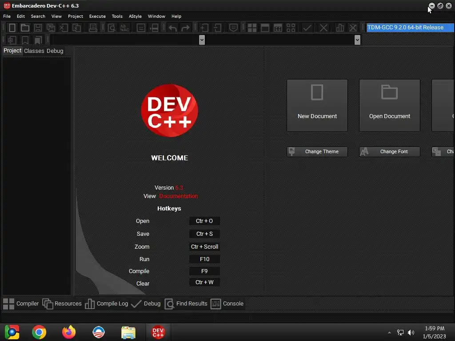This screenshot has height=341, width=455.
Task: Click the Open file folder toolbar icon
Action: (25, 28)
